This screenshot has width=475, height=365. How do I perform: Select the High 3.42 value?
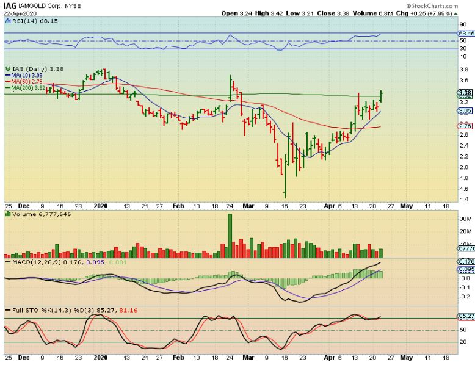269,13
